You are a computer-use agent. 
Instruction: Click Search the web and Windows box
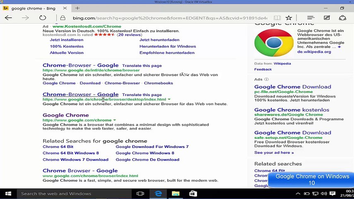74,194
